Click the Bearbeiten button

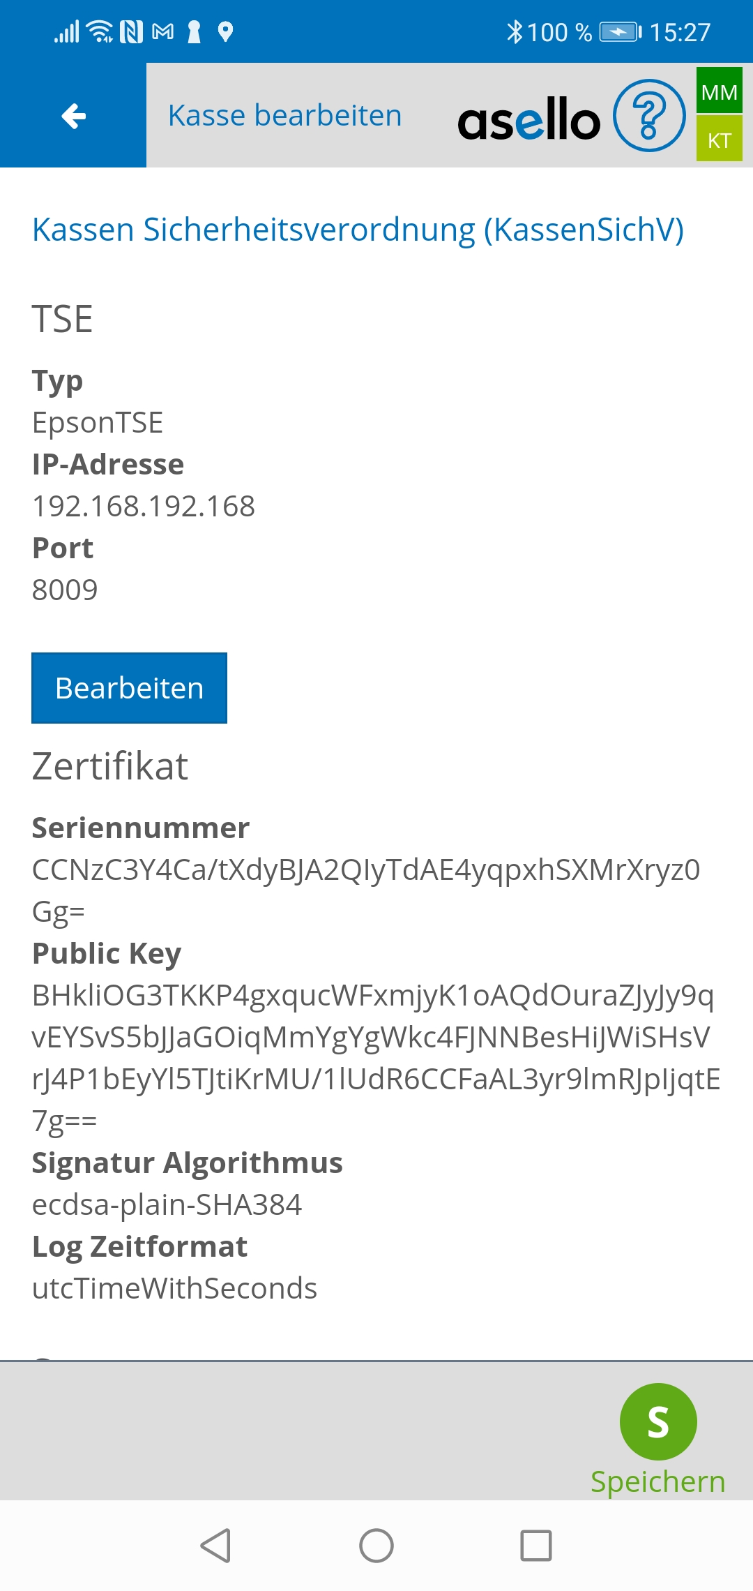(x=129, y=688)
